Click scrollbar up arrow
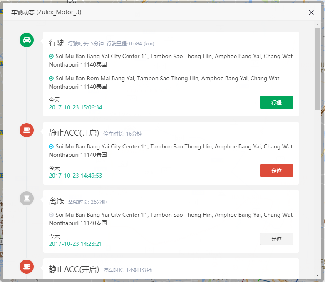 click(x=318, y=25)
